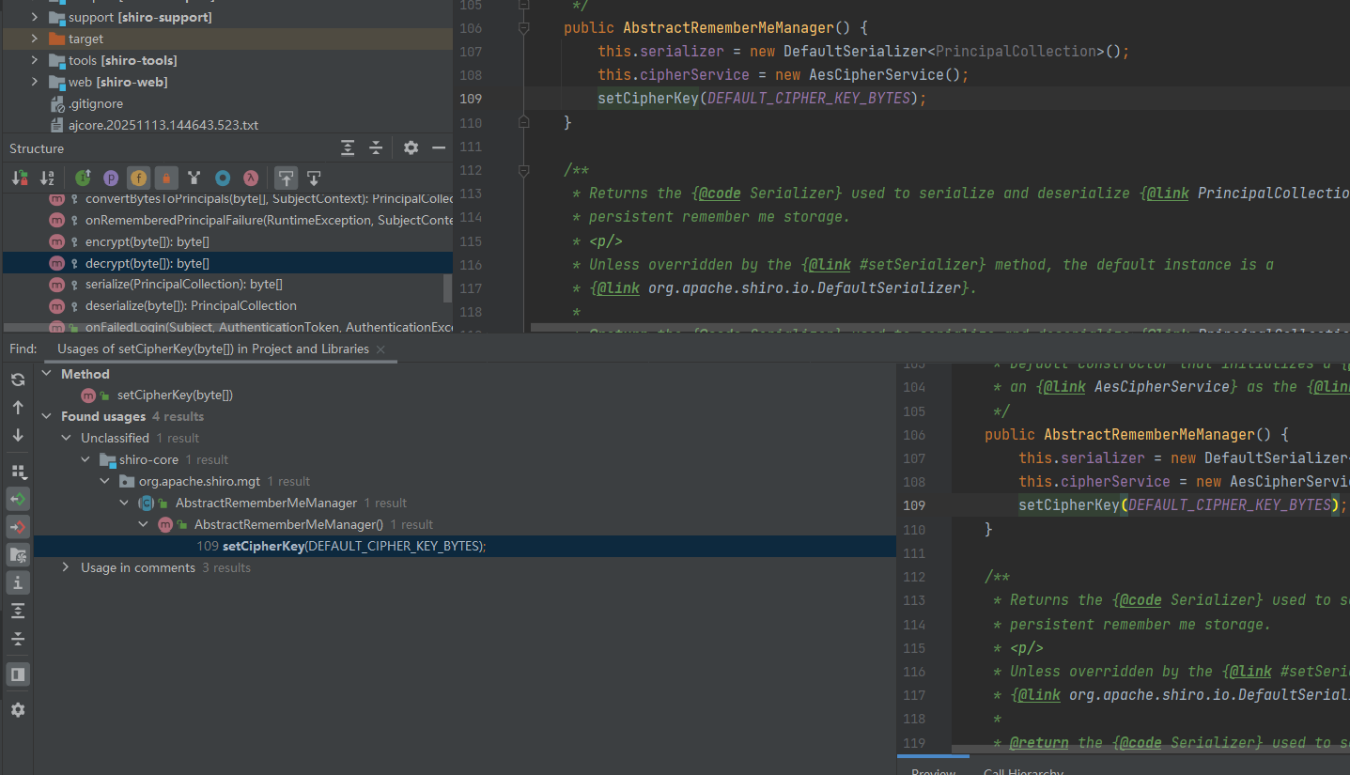The height and width of the screenshot is (775, 1350).
Task: Collapse the shiro-core usages node
Action: click(x=85, y=459)
